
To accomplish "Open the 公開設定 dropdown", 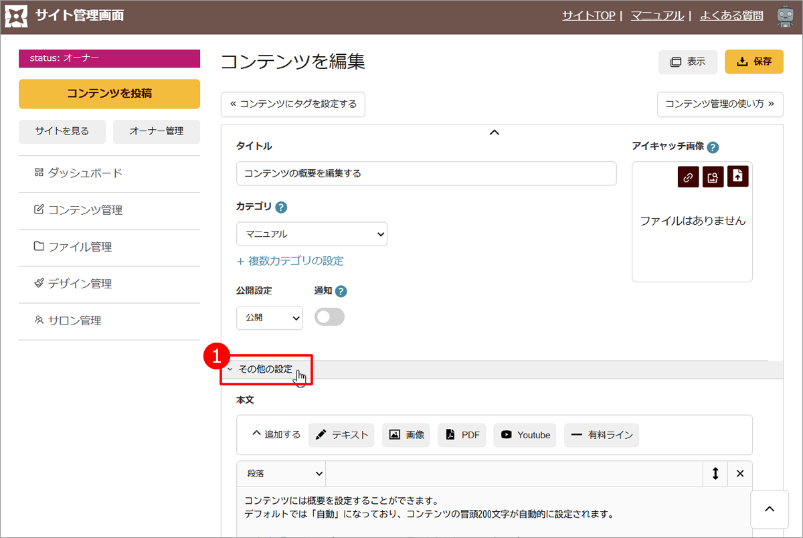I will (x=270, y=318).
